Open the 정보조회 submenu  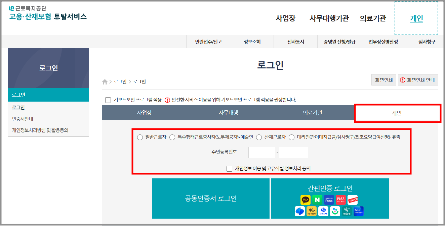click(252, 42)
